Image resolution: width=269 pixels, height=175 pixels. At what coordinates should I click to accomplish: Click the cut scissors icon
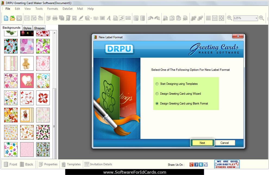165,18
